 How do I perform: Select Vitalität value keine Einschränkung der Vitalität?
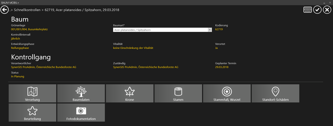pyautogui.click(x=133, y=48)
